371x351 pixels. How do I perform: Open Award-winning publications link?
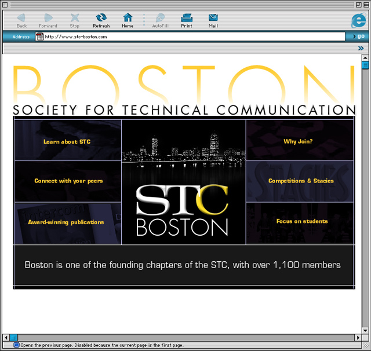point(66,222)
